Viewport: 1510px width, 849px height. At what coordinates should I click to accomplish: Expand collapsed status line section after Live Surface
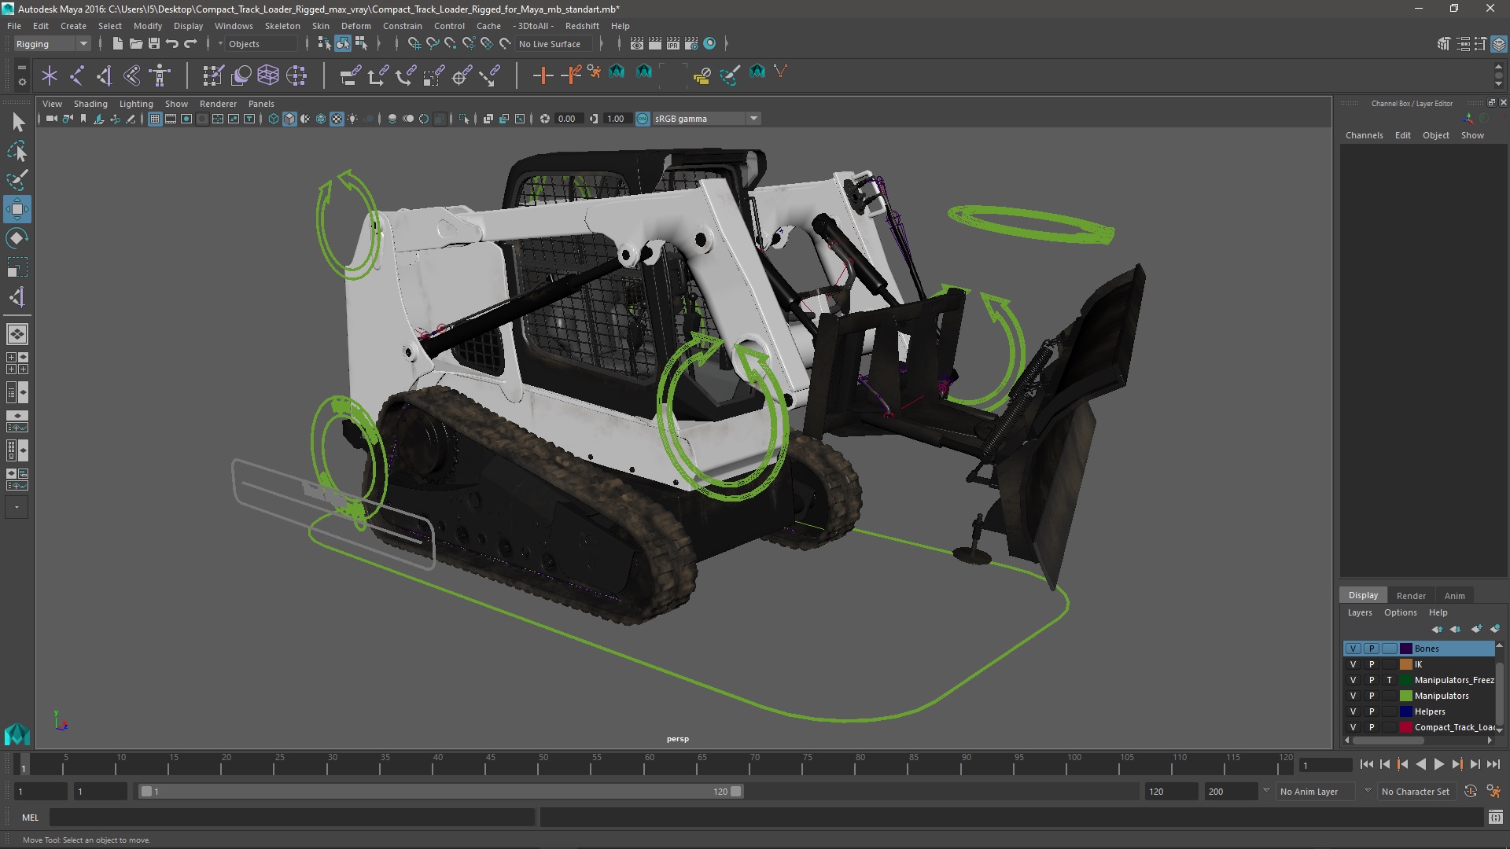[602, 44]
